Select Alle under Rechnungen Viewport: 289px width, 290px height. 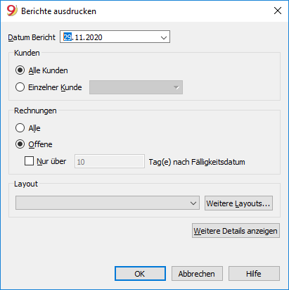(x=20, y=128)
